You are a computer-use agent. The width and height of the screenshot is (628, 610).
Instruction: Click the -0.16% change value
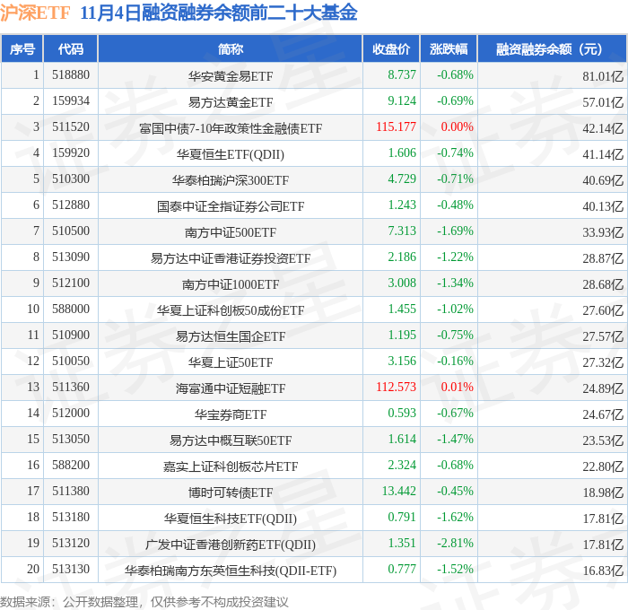(455, 362)
